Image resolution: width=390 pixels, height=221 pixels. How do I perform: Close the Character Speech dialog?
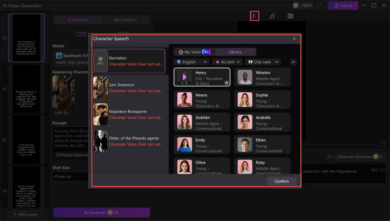[x=294, y=38]
